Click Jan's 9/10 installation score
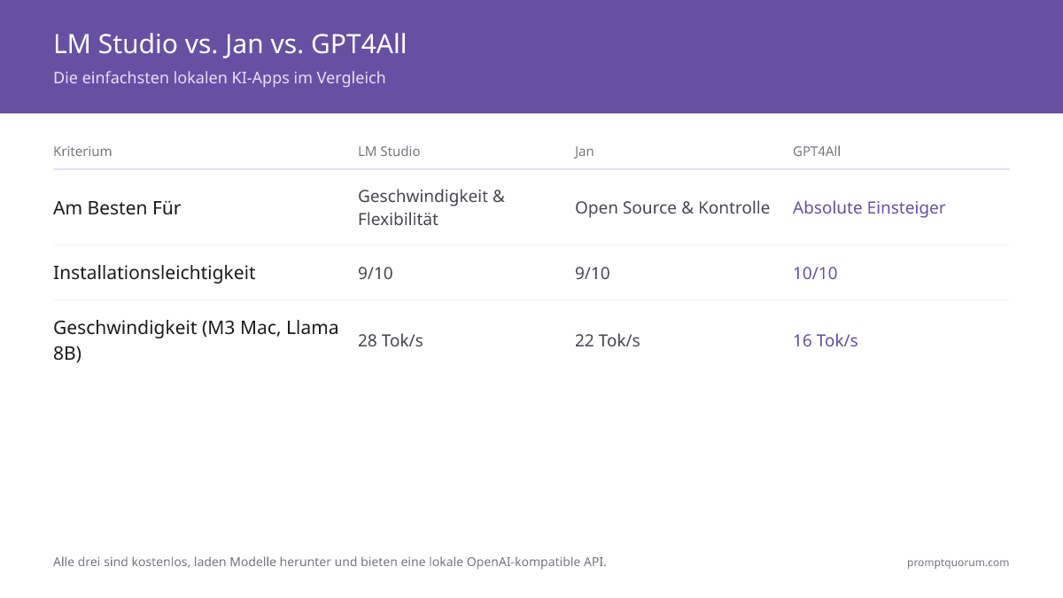This screenshot has width=1063, height=598. pyautogui.click(x=593, y=273)
